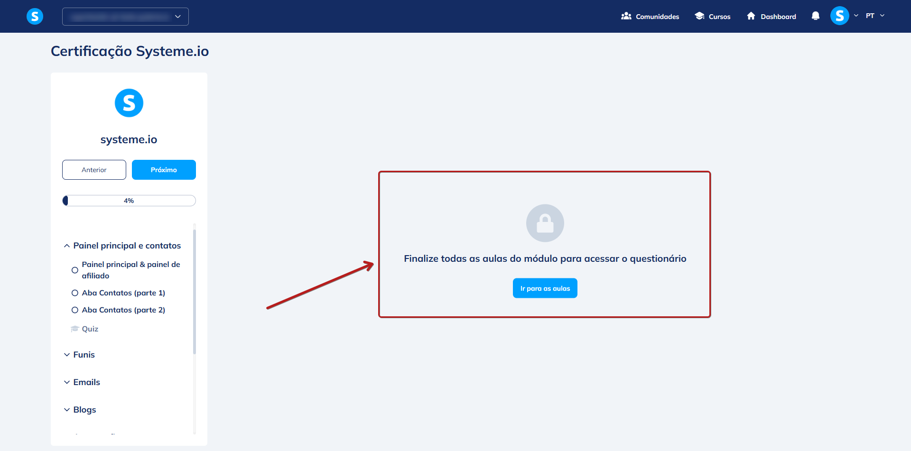The width and height of the screenshot is (911, 451).
Task: Click the Ir para as aulas button
Action: point(545,288)
